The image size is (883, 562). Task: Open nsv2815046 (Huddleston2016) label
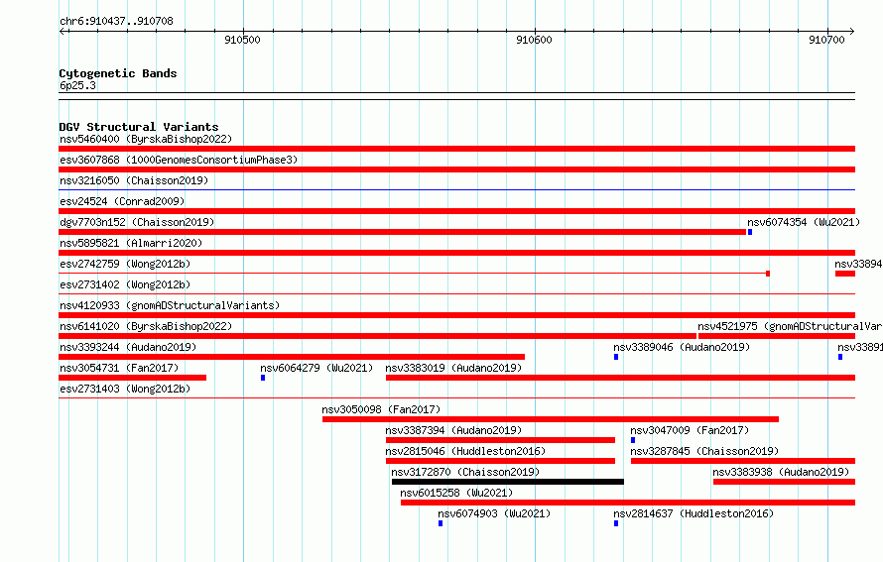[x=465, y=451]
